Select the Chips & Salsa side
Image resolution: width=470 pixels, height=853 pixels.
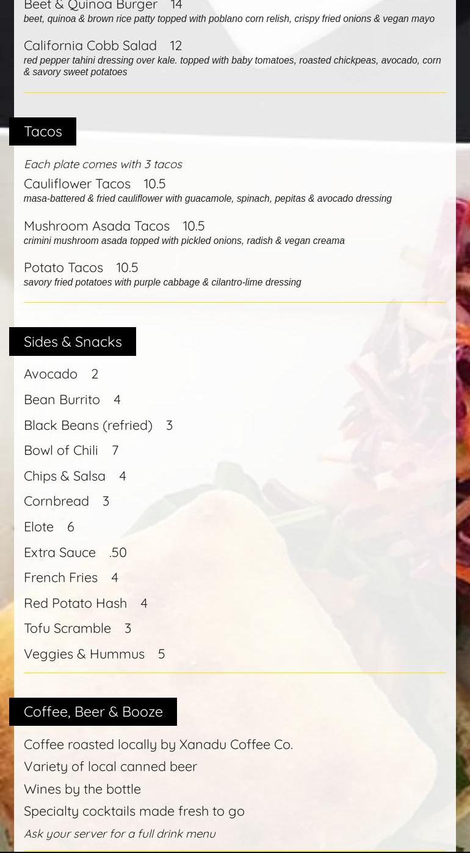pos(65,476)
